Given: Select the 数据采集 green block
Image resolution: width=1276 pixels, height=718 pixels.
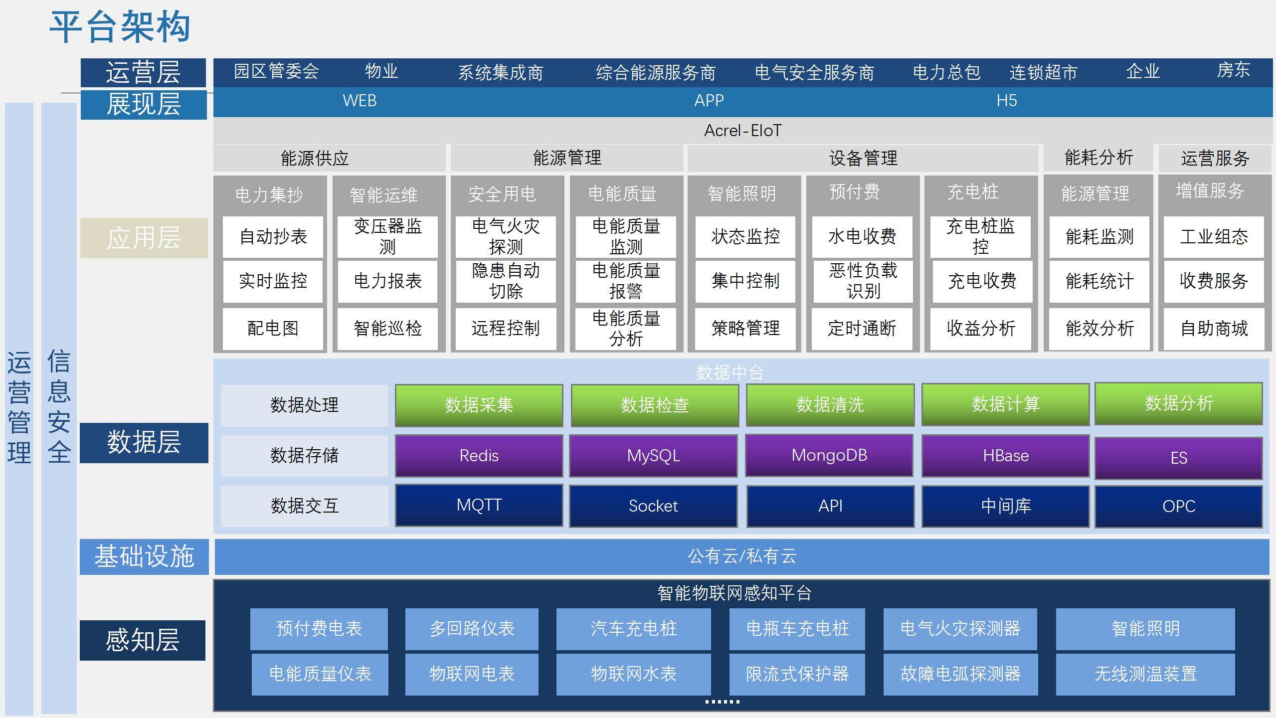Looking at the screenshot, I should pos(479,405).
